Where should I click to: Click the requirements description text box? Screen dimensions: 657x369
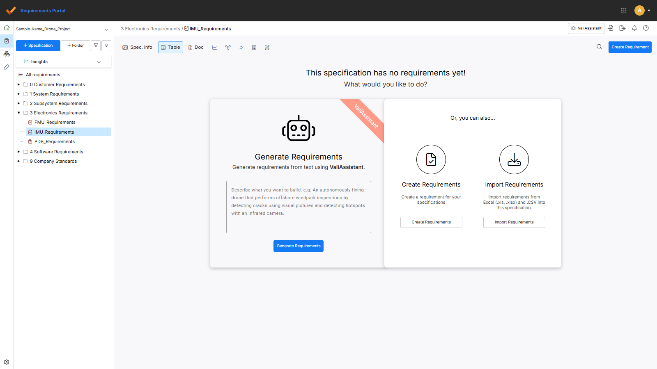pyautogui.click(x=299, y=207)
